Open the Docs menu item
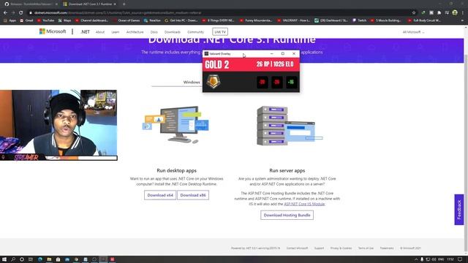 [154, 32]
